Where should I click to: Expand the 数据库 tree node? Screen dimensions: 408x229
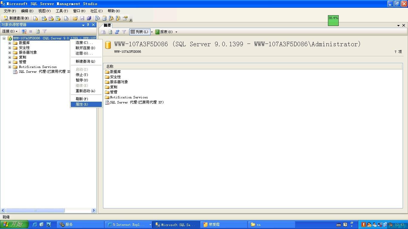pyautogui.click(x=10, y=43)
